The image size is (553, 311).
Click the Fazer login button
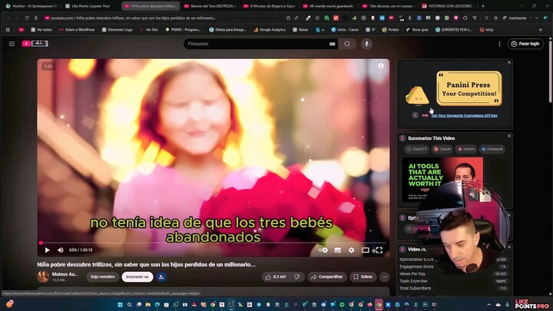click(x=525, y=44)
